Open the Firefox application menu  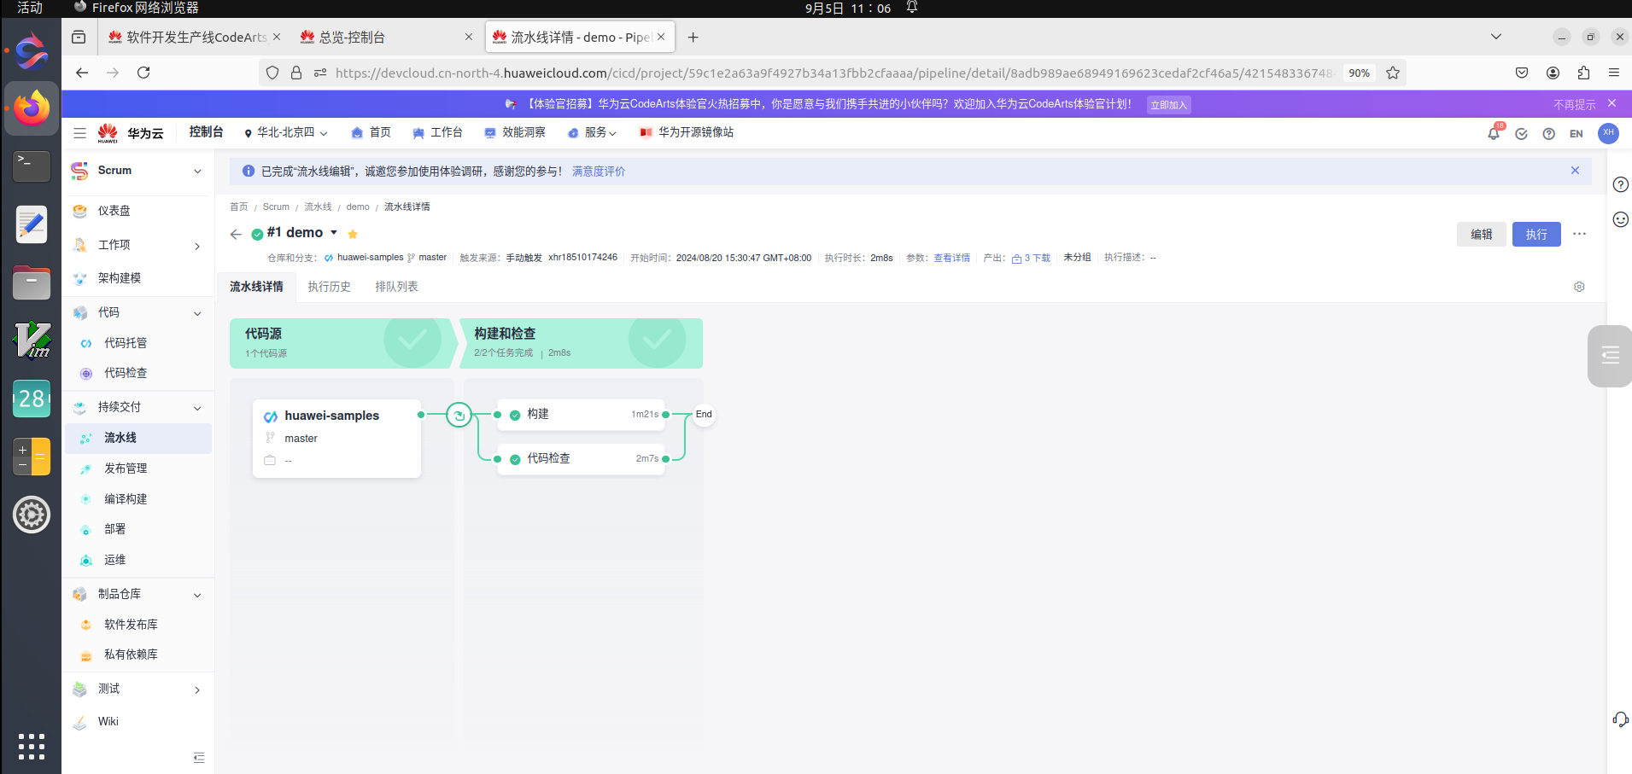tap(1614, 73)
